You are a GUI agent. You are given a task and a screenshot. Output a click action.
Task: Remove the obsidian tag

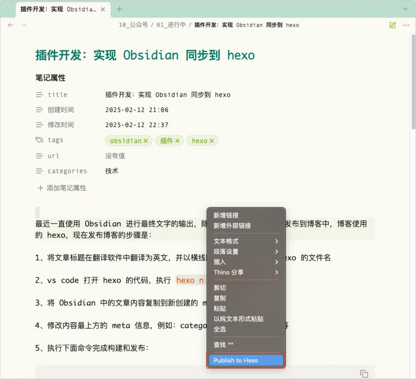pyautogui.click(x=146, y=141)
